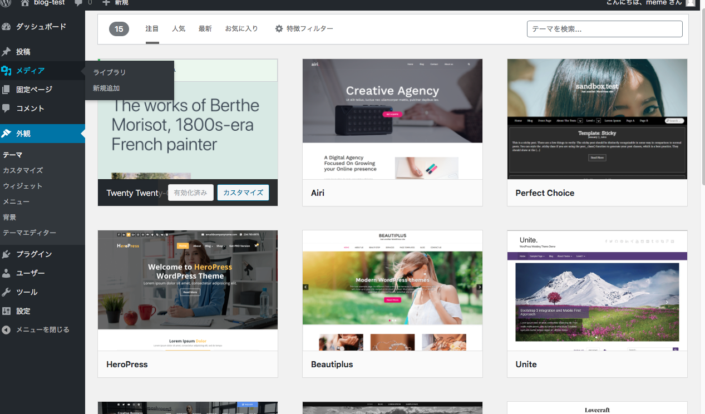Switch to 人気 tab
The width and height of the screenshot is (705, 414).
tap(179, 29)
